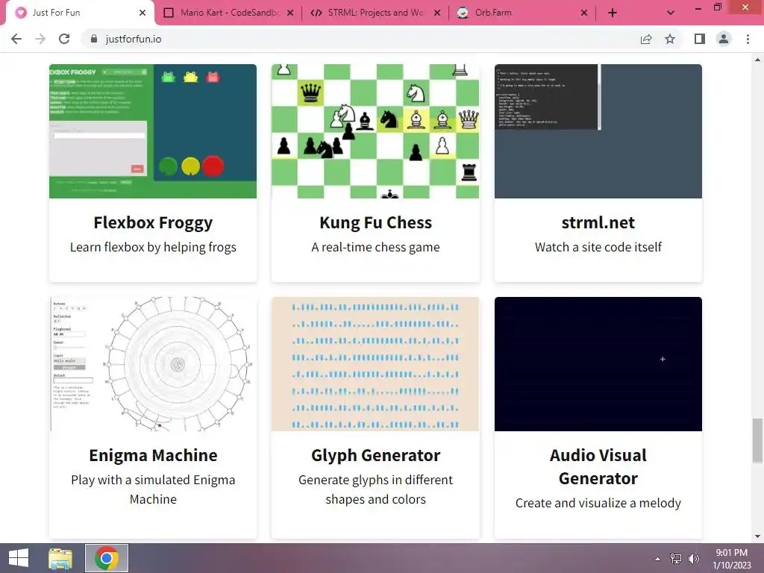
Task: Switch to Mario Kart CodeSandbox tab
Action: [x=229, y=13]
